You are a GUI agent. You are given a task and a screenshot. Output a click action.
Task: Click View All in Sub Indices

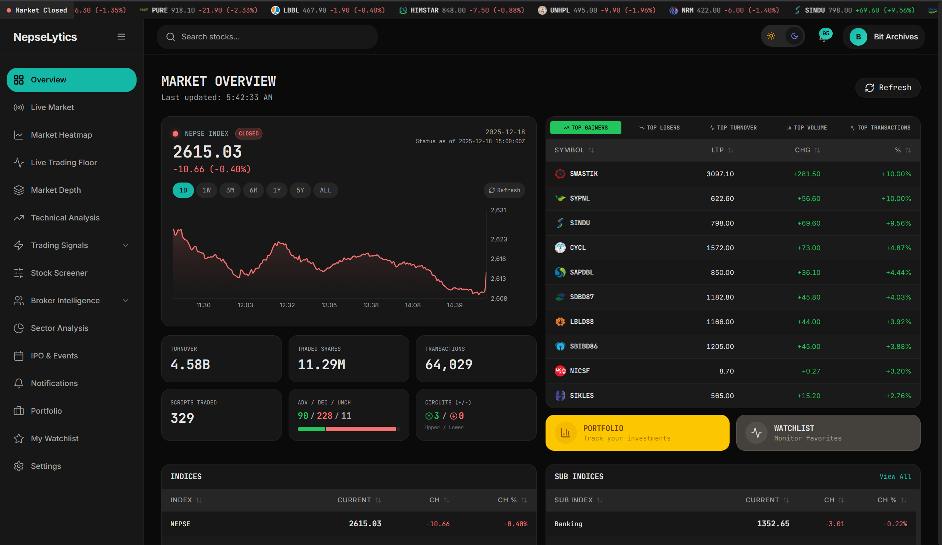tap(895, 476)
